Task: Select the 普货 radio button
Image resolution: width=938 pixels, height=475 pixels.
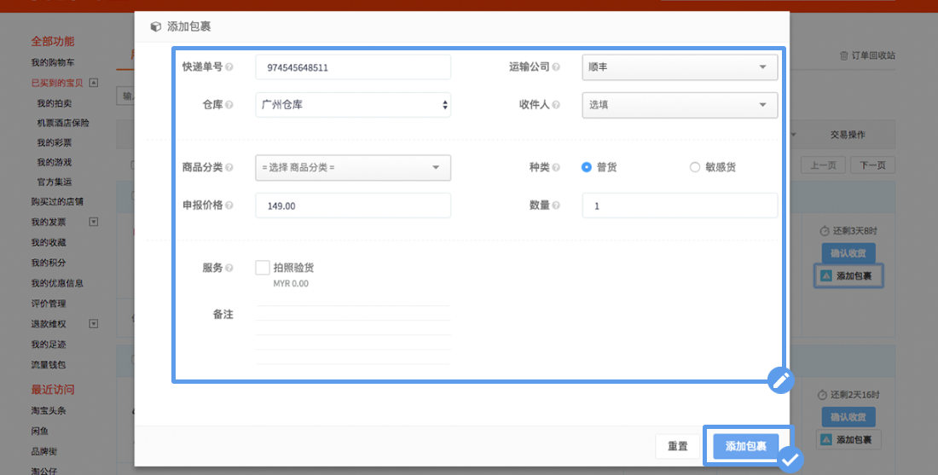Action: (x=587, y=167)
